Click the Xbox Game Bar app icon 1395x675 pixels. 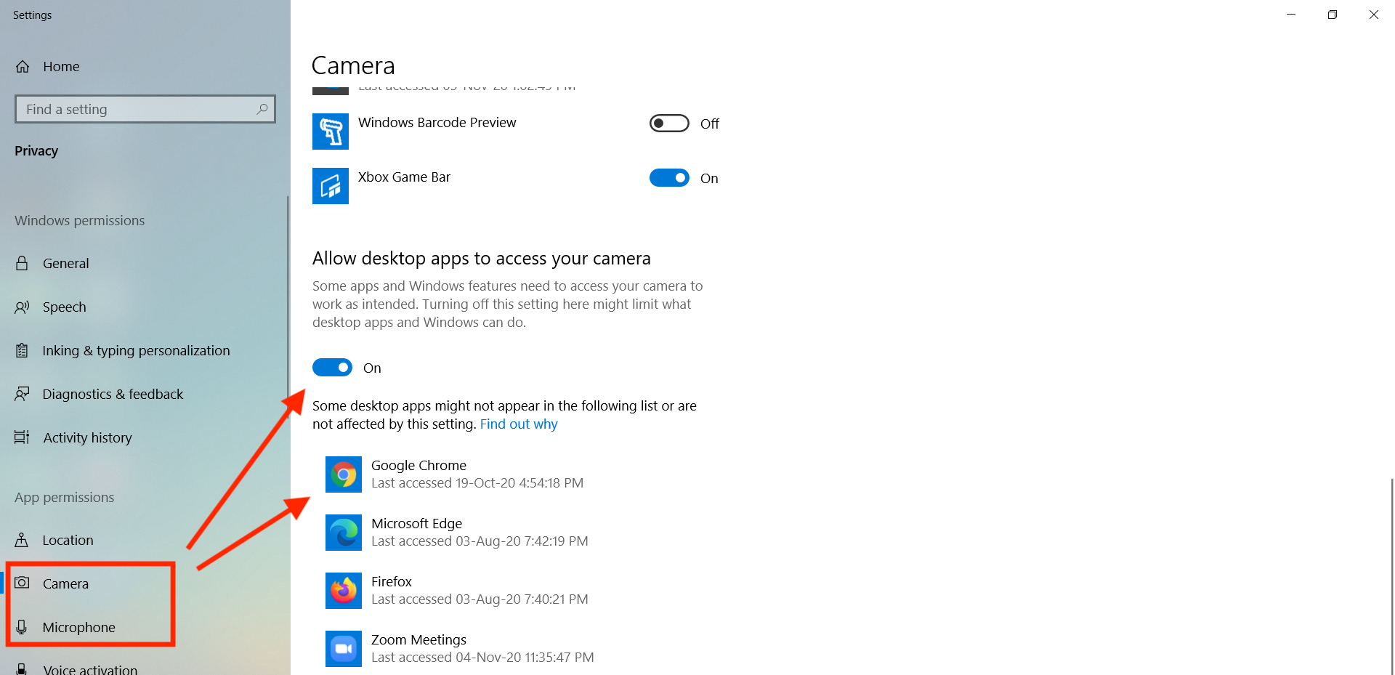(x=331, y=186)
